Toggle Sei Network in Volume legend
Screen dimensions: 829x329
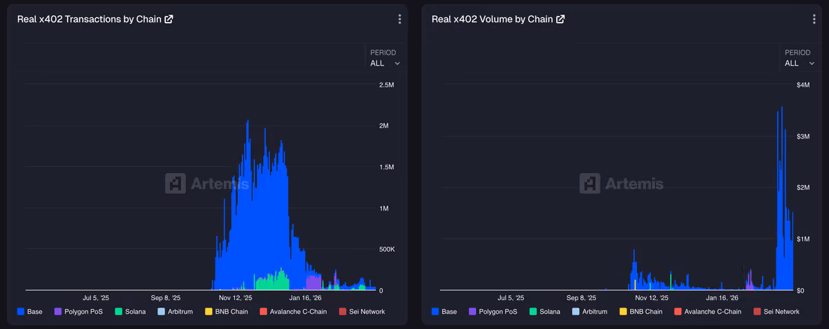pyautogui.click(x=776, y=312)
